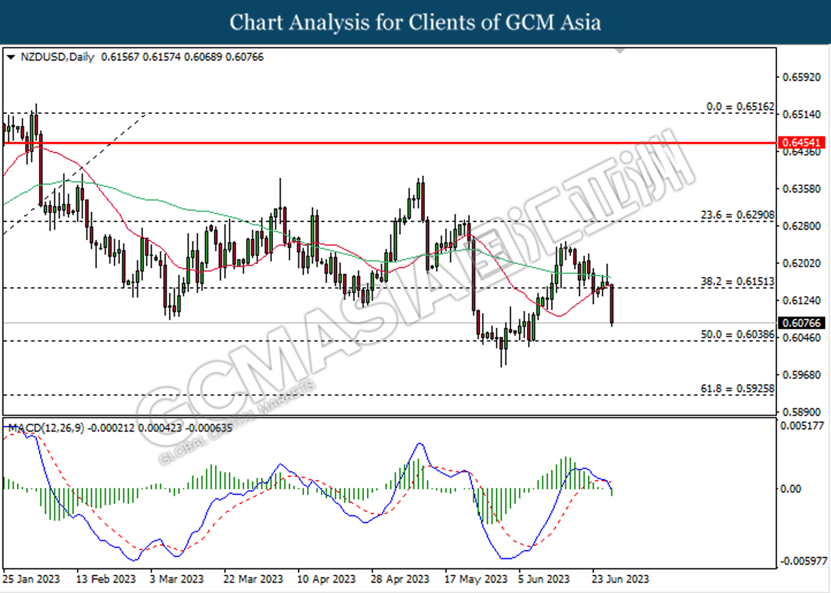The image size is (831, 593).
Task: Select the NZDUSD,Daily chart title text
Action: [58, 57]
